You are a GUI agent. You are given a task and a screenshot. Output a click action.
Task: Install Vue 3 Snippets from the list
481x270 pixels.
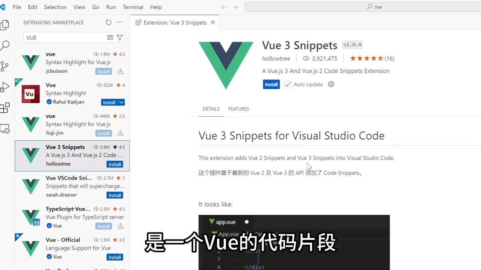pos(115,164)
